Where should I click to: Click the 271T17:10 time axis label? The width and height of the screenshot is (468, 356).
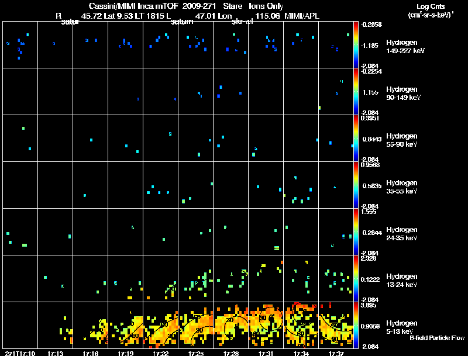[20, 354]
